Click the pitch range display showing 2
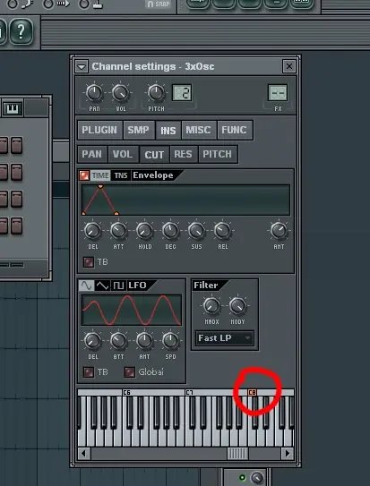370x486 pixels. 182,92
